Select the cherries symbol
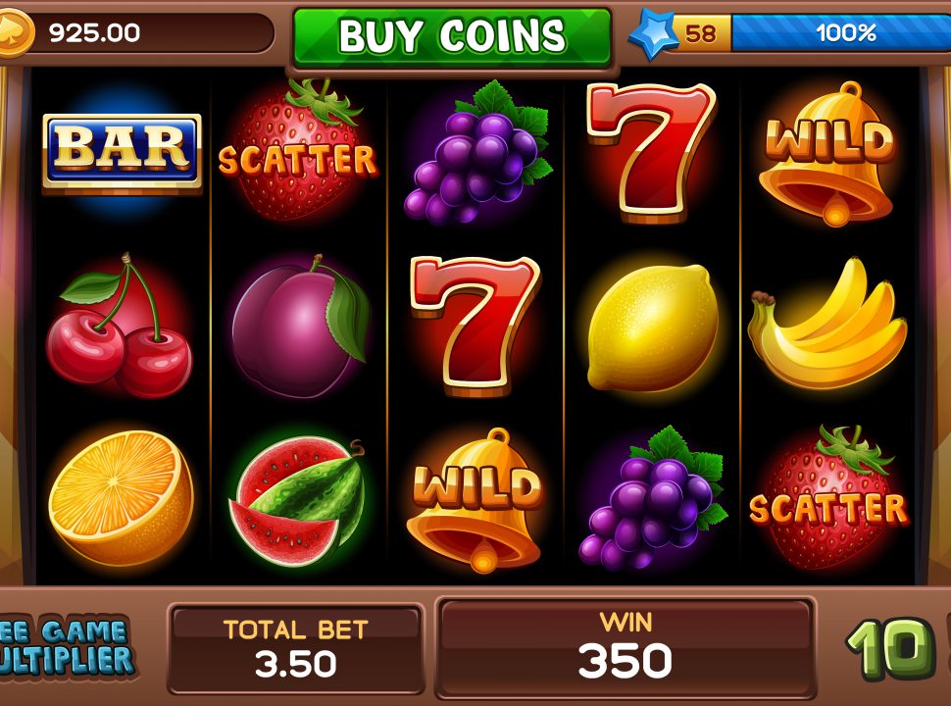951x706 pixels. click(120, 326)
